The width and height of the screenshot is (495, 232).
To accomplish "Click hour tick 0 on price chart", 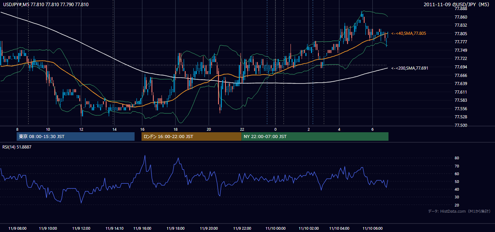I will [275, 129].
